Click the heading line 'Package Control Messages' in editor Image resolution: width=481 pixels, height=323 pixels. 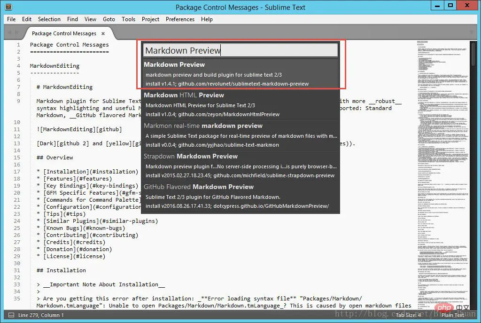pyautogui.click(x=70, y=45)
